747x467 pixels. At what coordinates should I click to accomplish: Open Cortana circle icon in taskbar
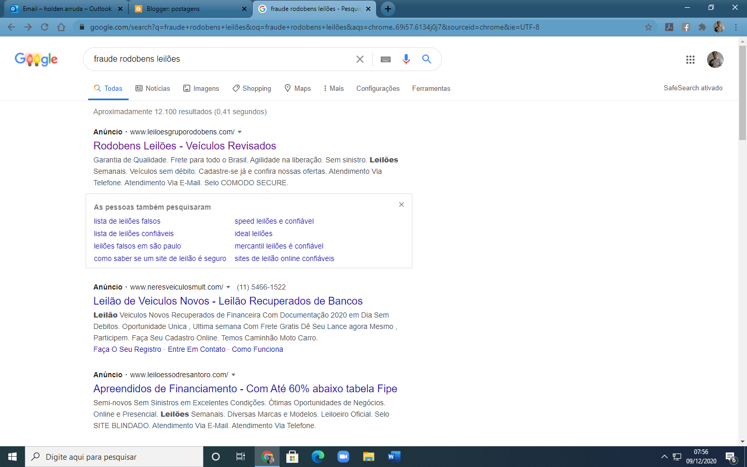[x=216, y=457]
